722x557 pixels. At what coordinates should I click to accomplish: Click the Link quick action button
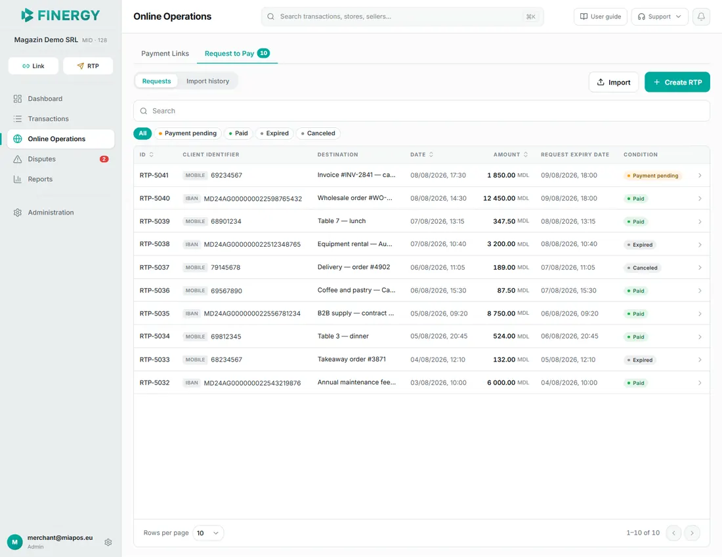coord(33,66)
